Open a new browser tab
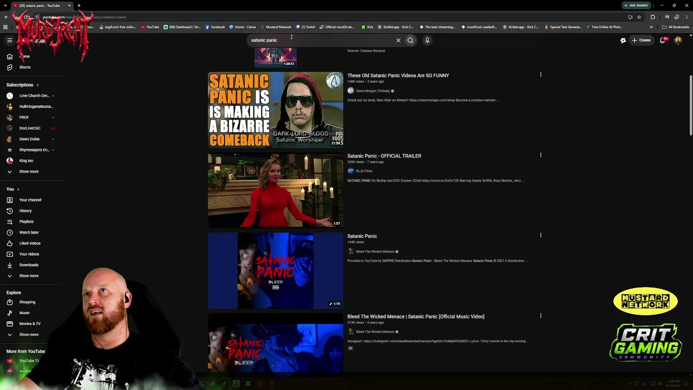This screenshot has height=390, width=693. (79, 5)
